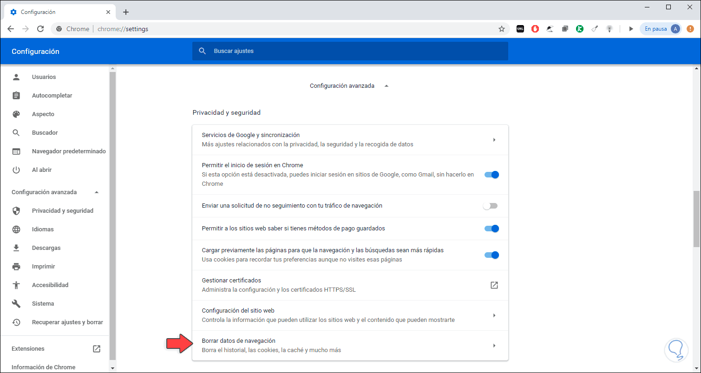Screen dimensions: 701x373
Task: Toggle métodos de pago guardados setting
Action: pyautogui.click(x=491, y=229)
